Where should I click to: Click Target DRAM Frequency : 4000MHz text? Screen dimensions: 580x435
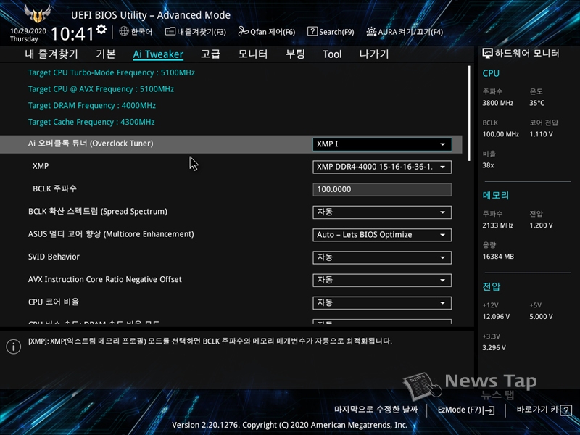point(92,106)
